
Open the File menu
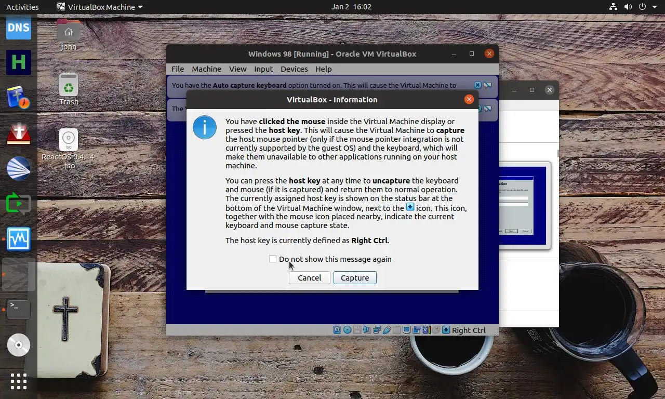tap(178, 69)
